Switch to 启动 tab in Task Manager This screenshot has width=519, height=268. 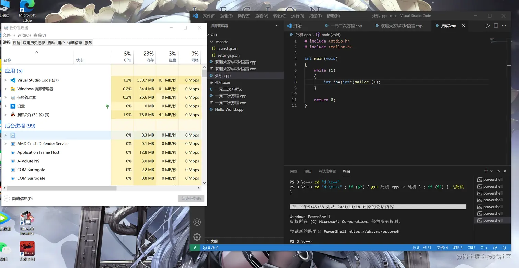(51, 43)
